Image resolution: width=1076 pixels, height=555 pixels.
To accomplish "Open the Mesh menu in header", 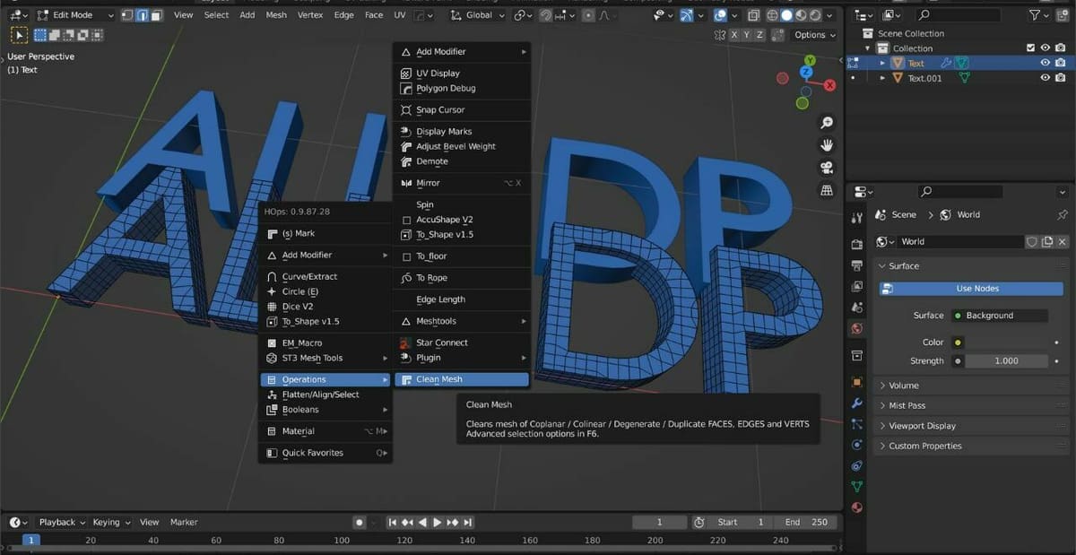I will point(276,15).
